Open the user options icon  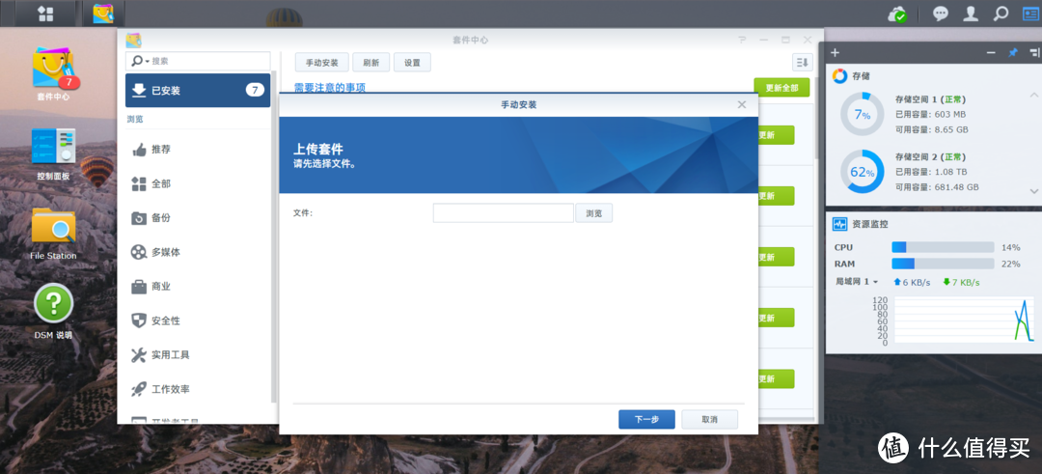pos(972,14)
